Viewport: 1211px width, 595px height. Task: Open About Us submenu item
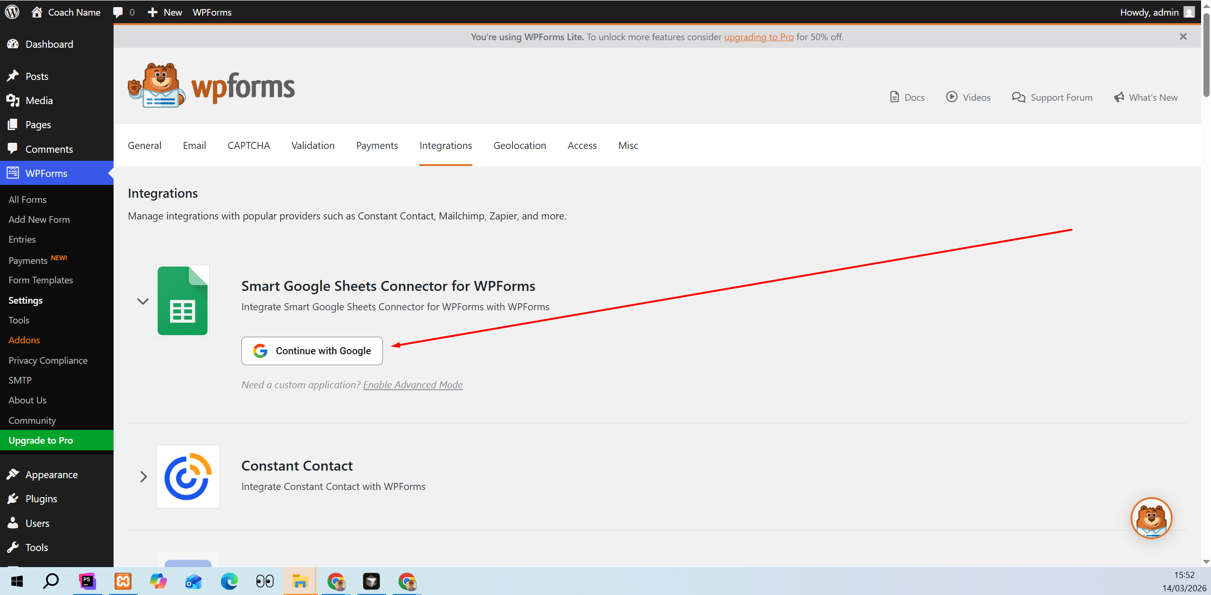27,400
